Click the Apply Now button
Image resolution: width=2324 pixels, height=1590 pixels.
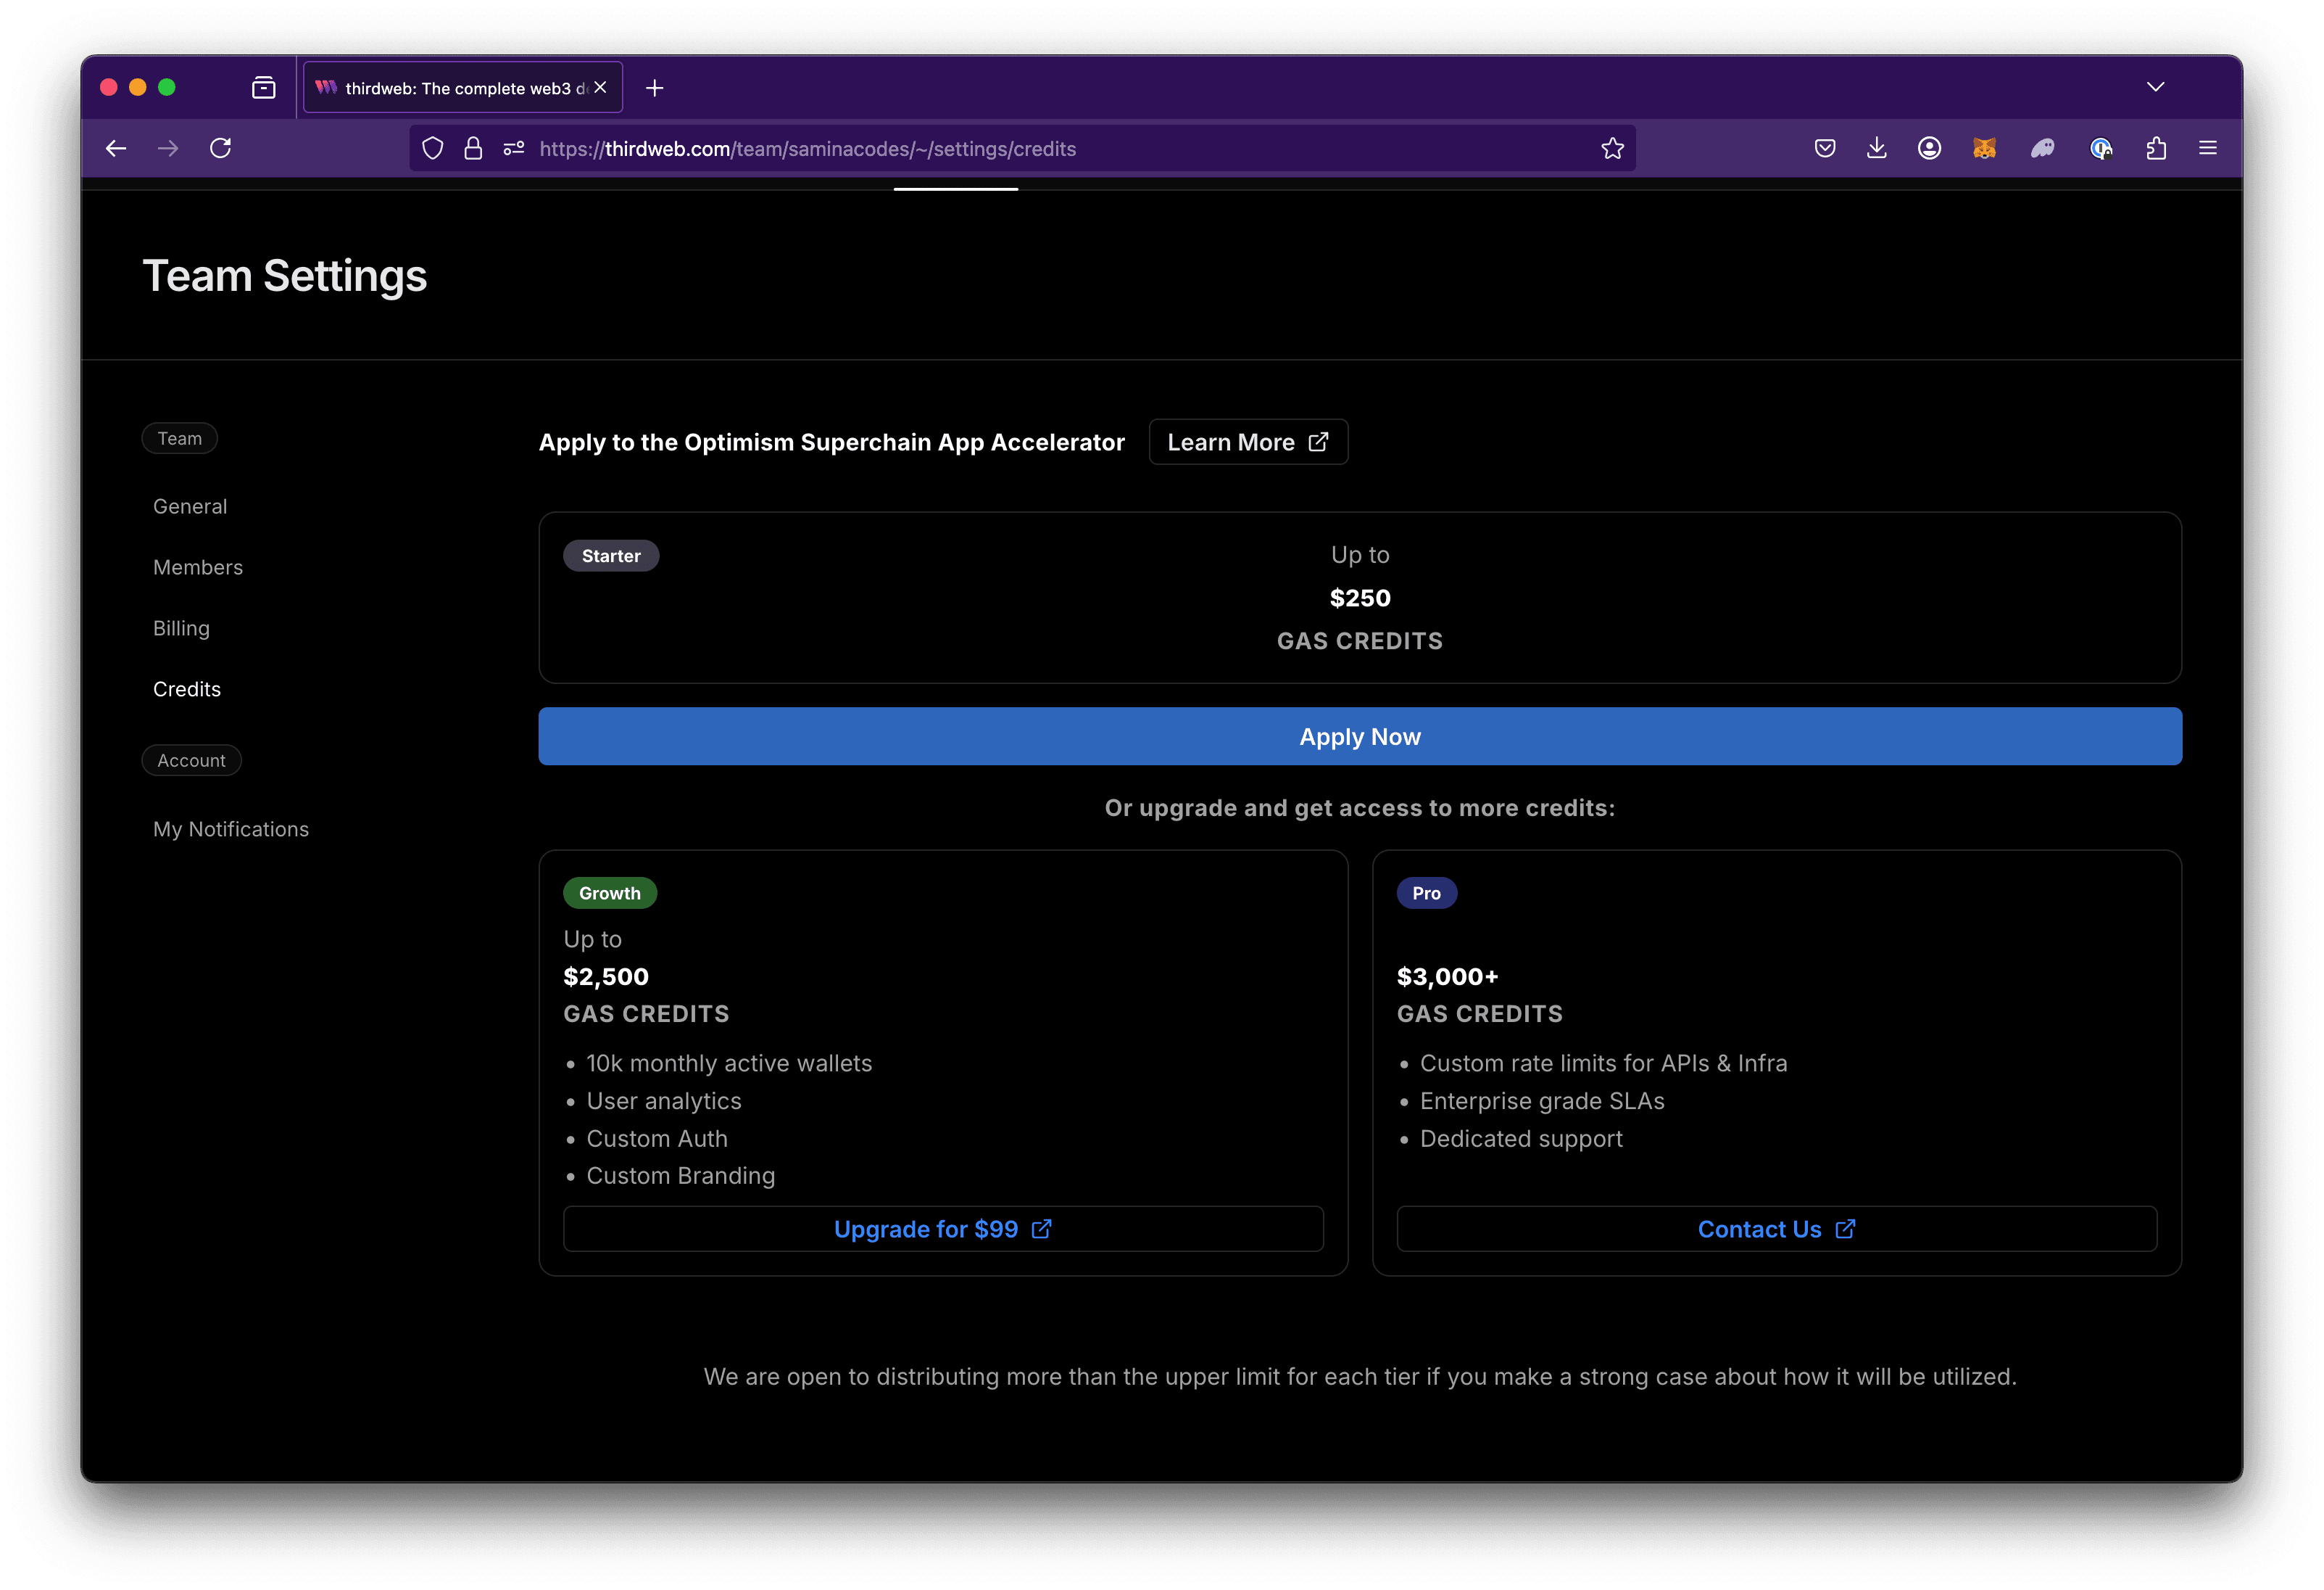1360,736
